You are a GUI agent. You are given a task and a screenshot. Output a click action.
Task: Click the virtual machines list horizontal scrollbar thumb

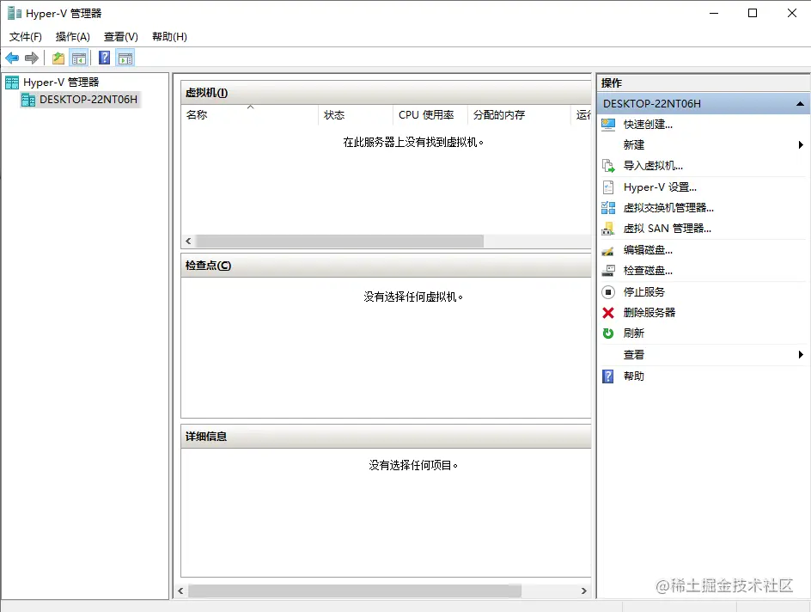340,241
